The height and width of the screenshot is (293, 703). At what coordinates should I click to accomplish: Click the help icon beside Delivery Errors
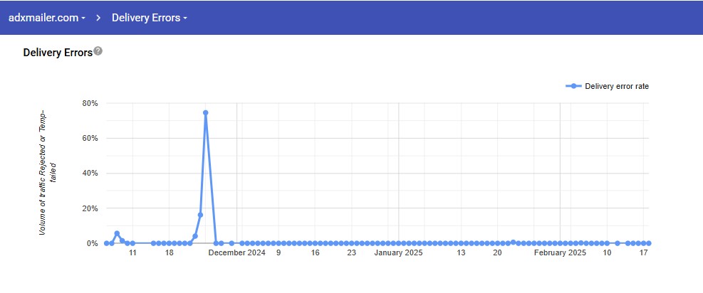click(98, 51)
